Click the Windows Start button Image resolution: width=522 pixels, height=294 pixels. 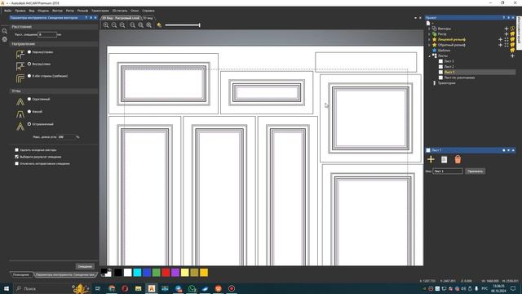tap(6, 288)
